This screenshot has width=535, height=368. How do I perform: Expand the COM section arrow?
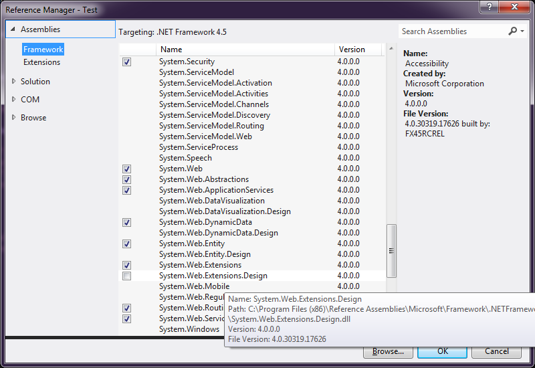point(13,99)
